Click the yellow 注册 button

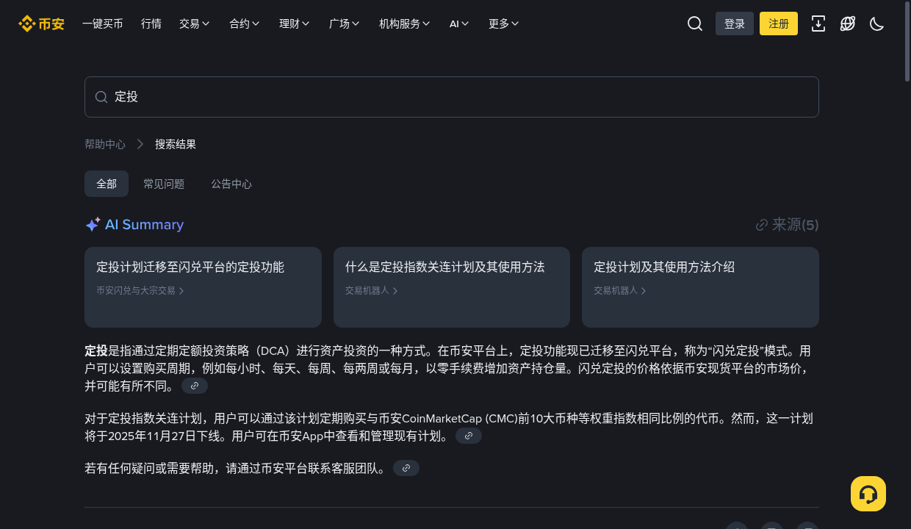[x=779, y=24]
